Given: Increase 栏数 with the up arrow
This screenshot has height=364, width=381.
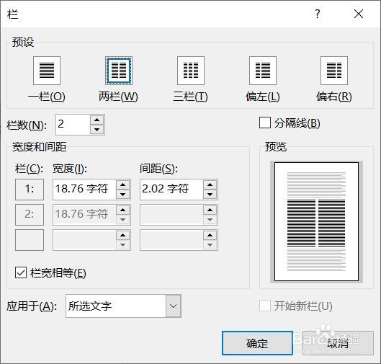Looking at the screenshot, I should point(97,120).
